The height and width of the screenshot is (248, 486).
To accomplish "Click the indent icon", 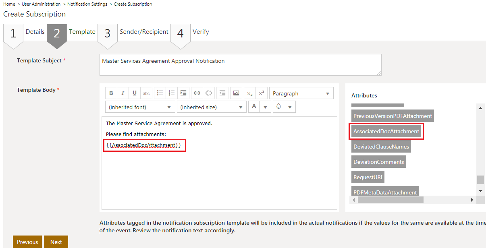I will tap(183, 93).
